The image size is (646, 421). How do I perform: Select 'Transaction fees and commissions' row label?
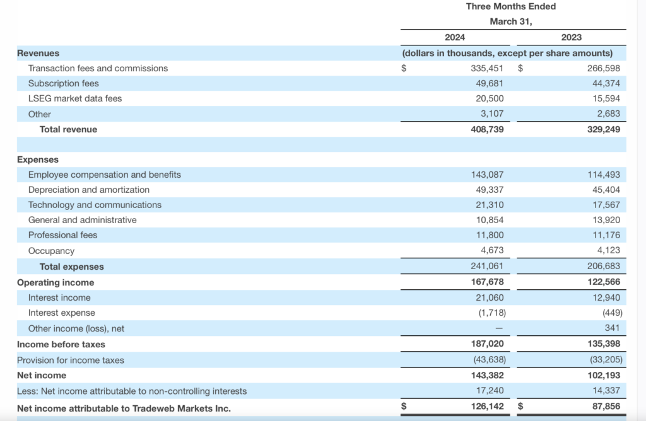click(x=98, y=68)
